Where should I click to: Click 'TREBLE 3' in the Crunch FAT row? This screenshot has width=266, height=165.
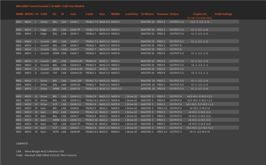[x=91, y=73]
